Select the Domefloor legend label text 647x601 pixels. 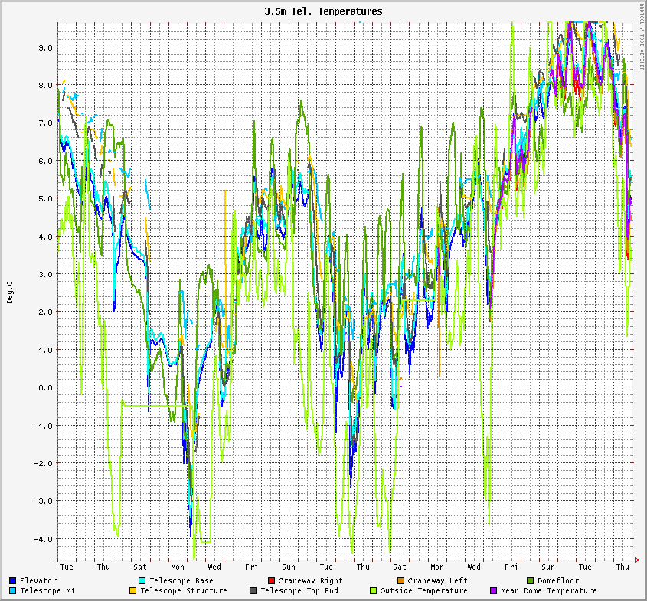(x=558, y=581)
